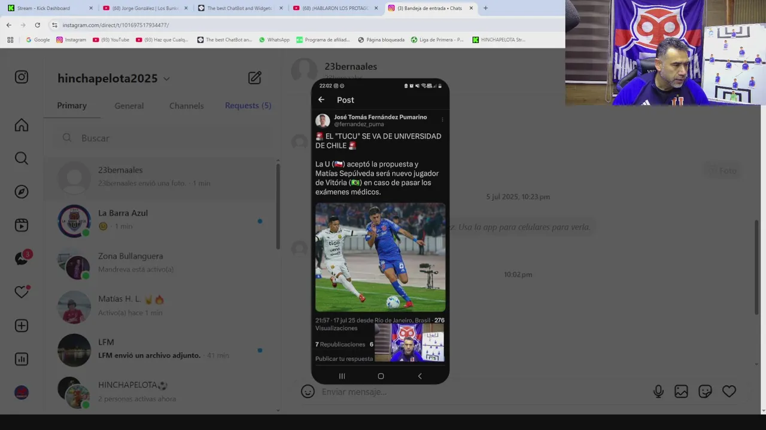Open Requests (5) tab
This screenshot has width=766, height=430.
pos(248,106)
